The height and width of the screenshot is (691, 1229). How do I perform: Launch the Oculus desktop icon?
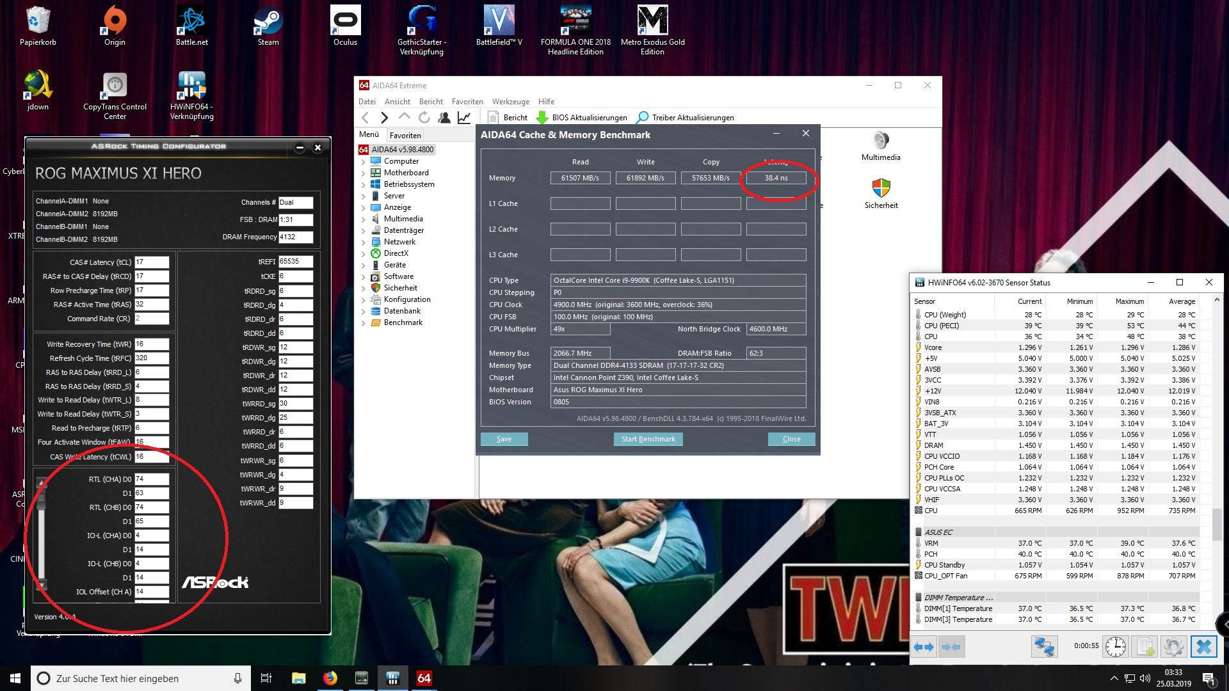click(345, 26)
